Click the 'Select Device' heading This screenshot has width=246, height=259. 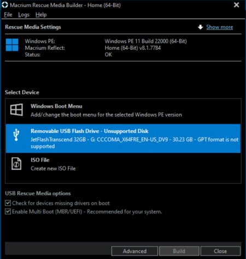pyautogui.click(x=22, y=93)
